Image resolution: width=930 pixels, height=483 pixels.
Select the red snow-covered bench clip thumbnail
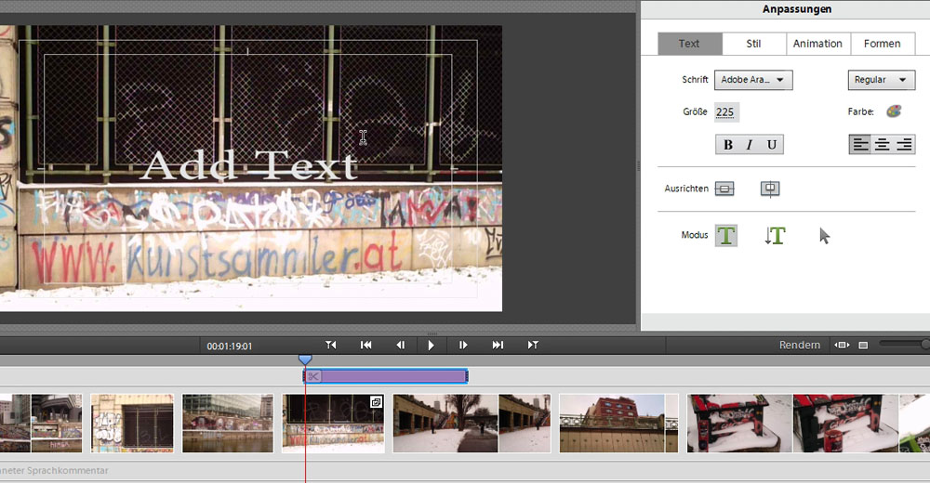tap(793, 424)
